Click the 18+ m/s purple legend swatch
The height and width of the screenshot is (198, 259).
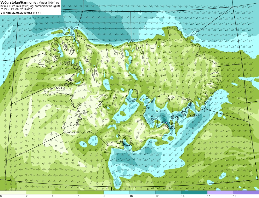point(246,192)
